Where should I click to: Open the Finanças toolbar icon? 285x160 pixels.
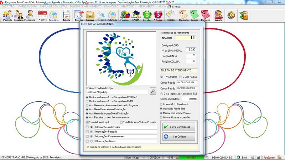[125, 15]
